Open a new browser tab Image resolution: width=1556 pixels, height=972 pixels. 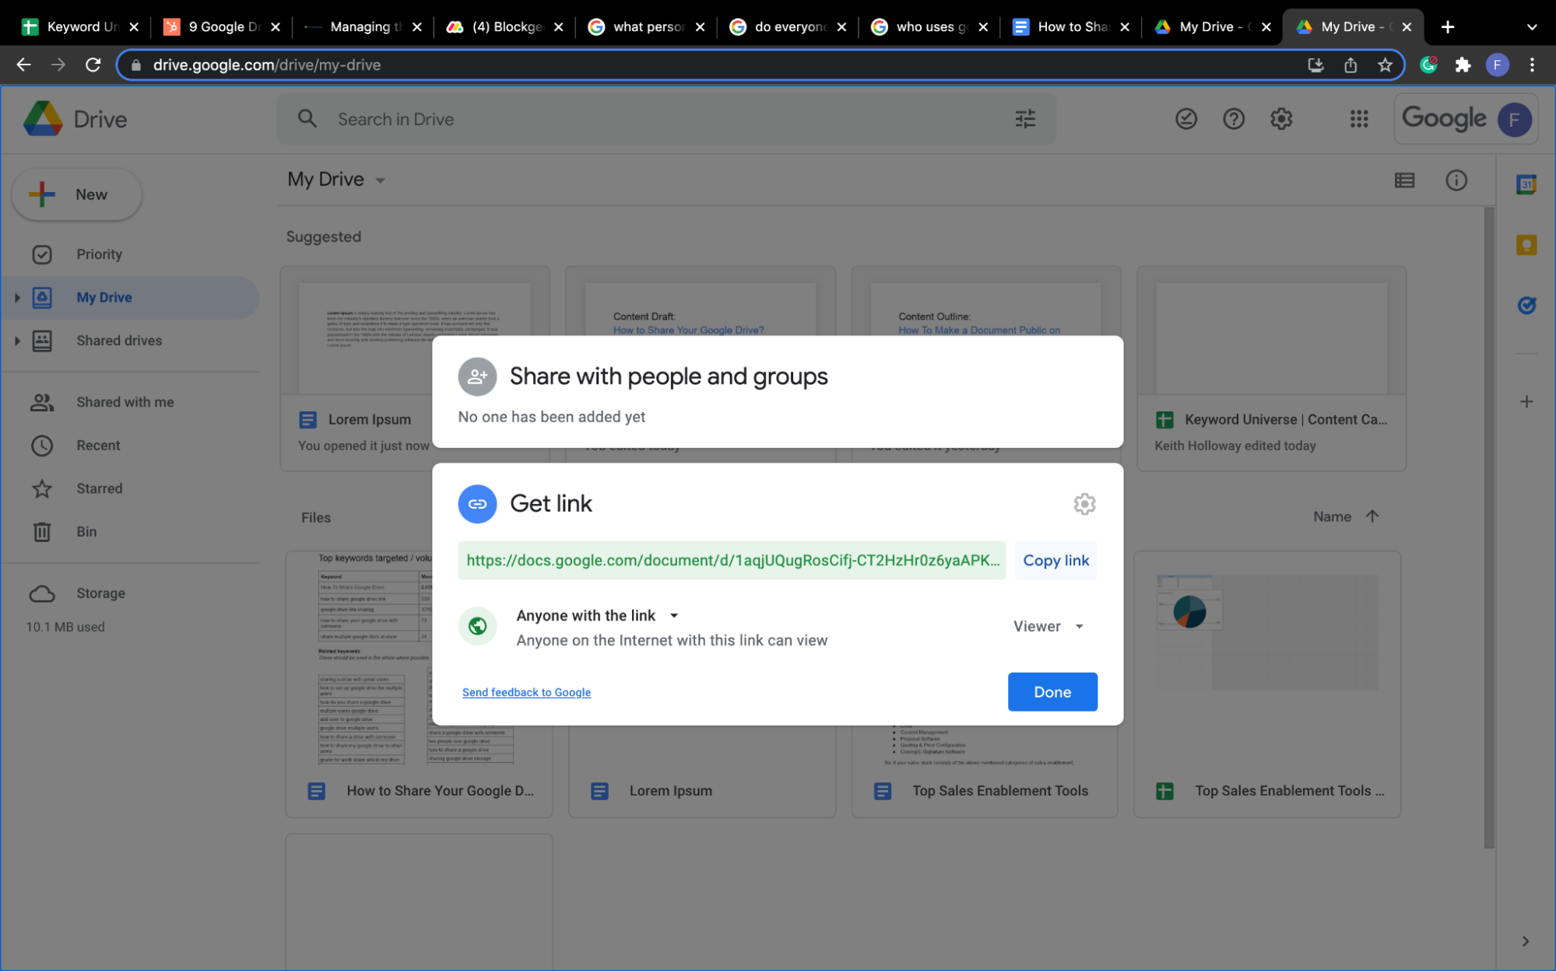coord(1447,27)
